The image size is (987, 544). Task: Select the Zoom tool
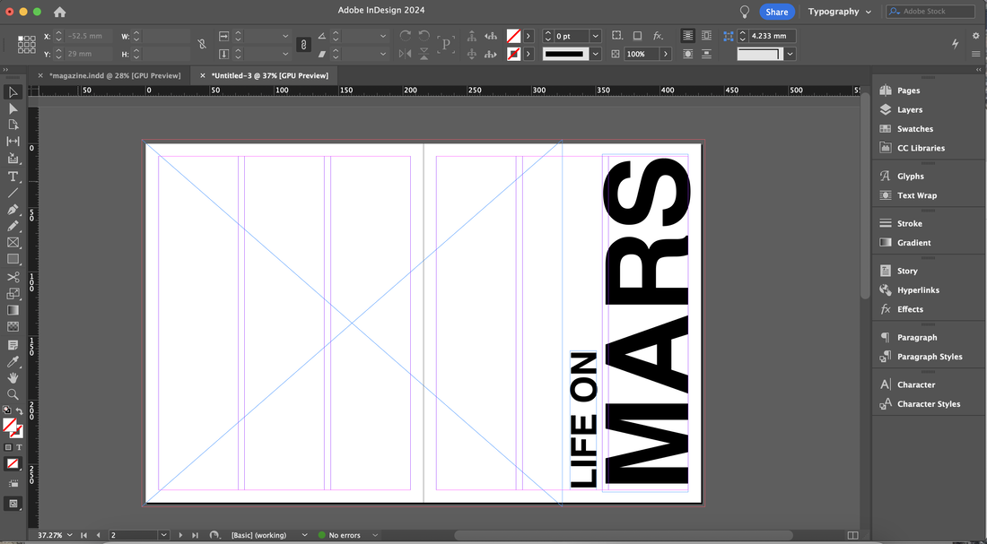(x=13, y=394)
